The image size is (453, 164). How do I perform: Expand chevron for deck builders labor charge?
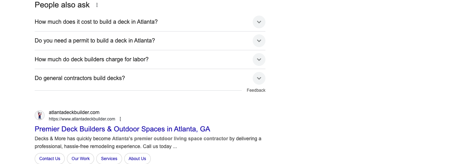[259, 60]
